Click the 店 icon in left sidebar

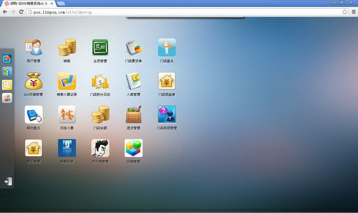coord(7,85)
